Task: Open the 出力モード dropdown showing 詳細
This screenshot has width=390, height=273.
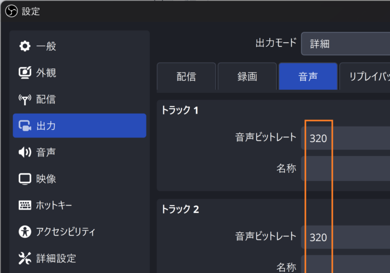Action: click(345, 44)
